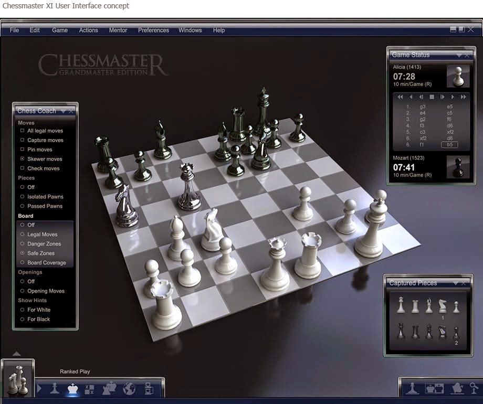The height and width of the screenshot is (404, 483).
Task: Click the pawn icon in the bottom-left play toolbar
Action: tap(55, 388)
